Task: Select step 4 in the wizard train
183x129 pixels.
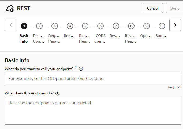Action: tap(70, 26)
